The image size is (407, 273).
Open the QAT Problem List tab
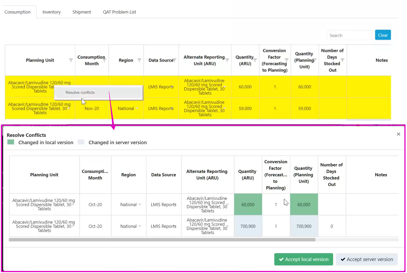119,12
